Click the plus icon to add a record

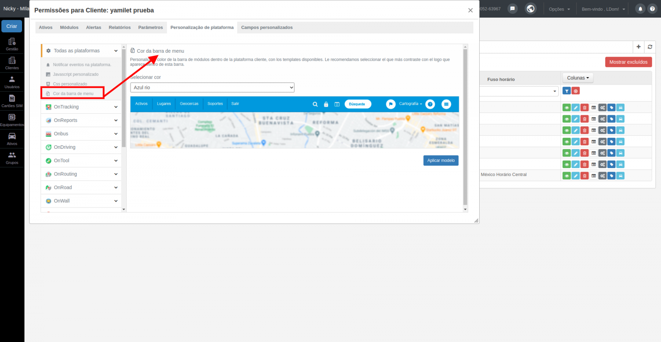[x=639, y=47]
